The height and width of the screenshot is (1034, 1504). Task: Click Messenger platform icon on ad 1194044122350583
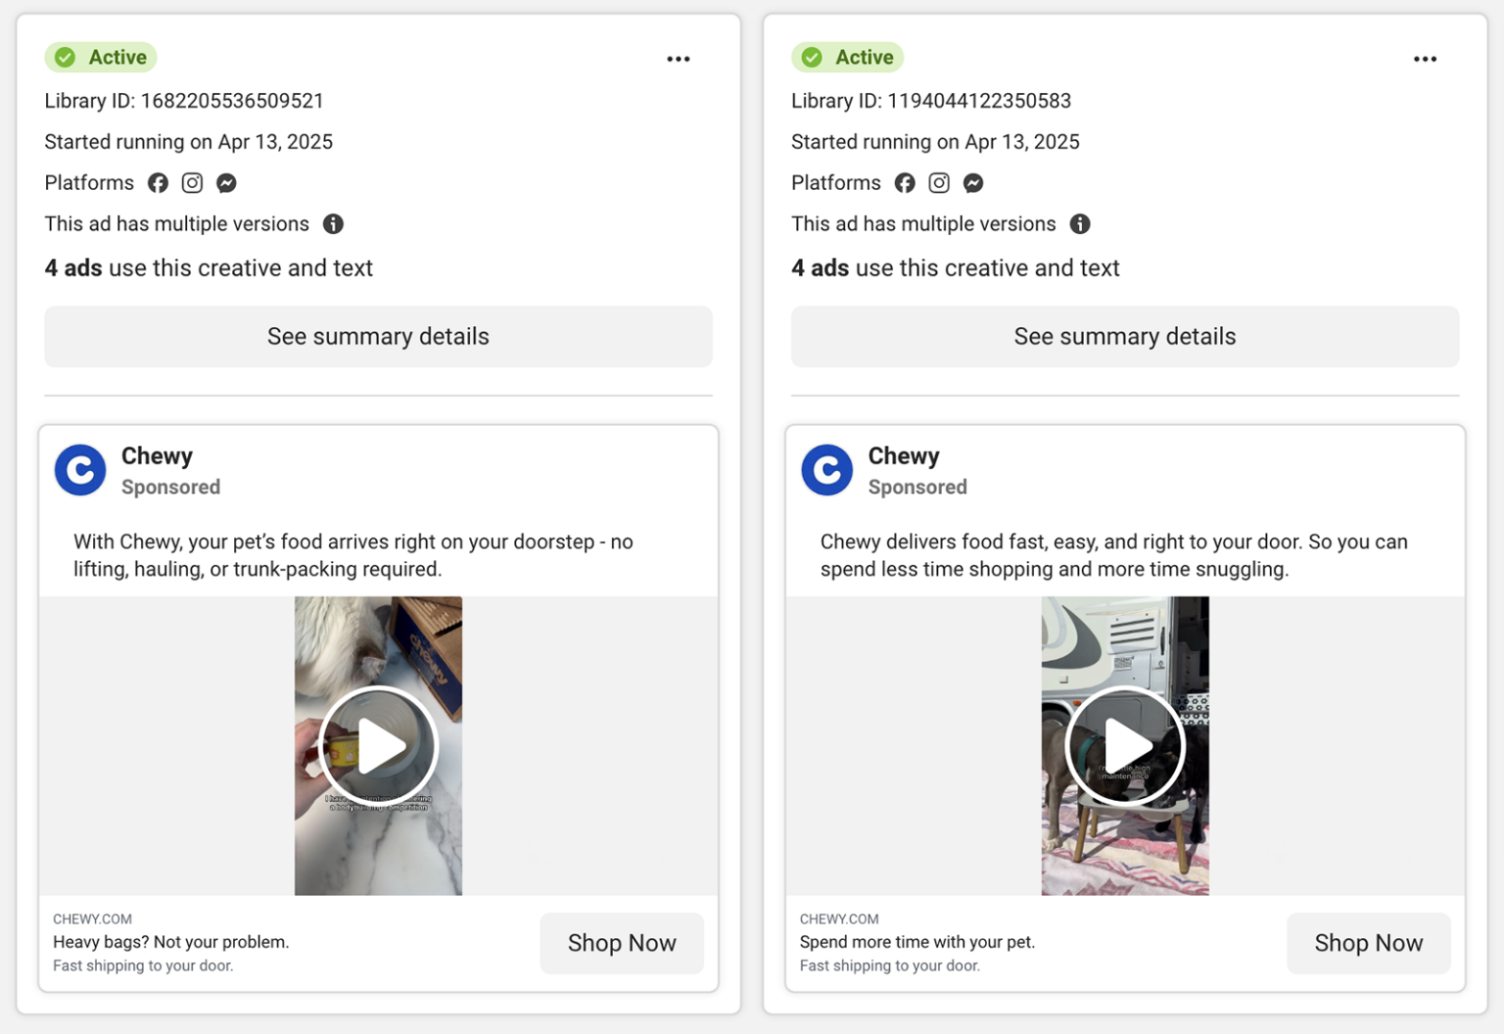(x=973, y=183)
